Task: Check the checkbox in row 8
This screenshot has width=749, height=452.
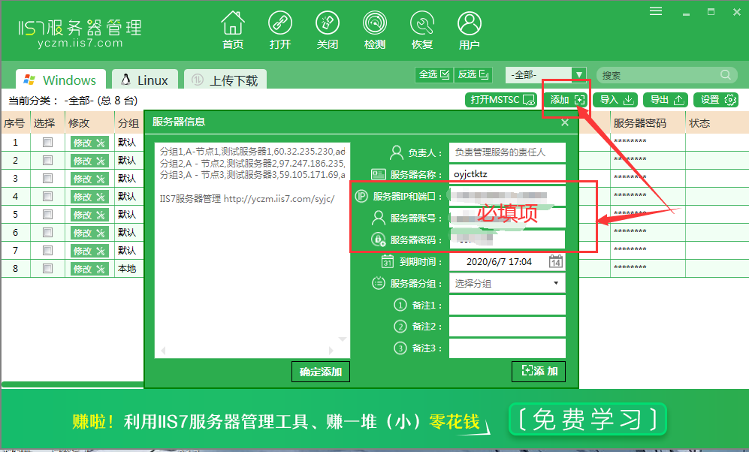Action: [x=47, y=269]
